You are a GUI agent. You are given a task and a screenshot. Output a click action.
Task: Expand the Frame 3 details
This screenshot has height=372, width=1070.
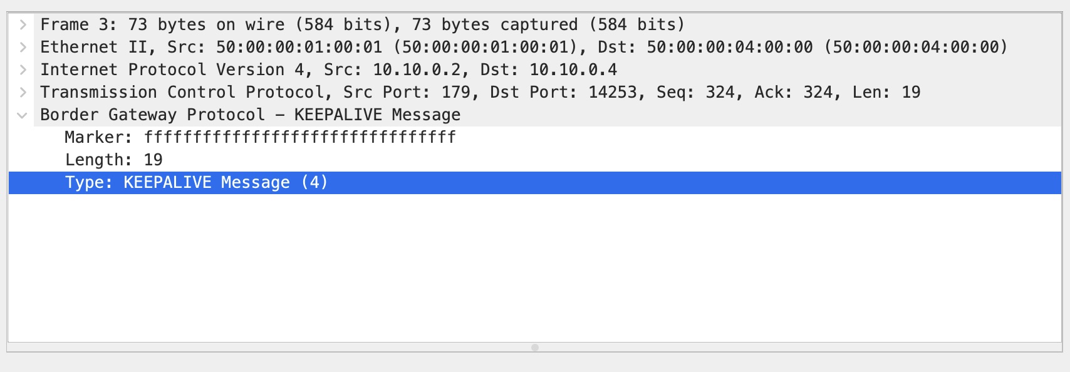pyautogui.click(x=23, y=25)
